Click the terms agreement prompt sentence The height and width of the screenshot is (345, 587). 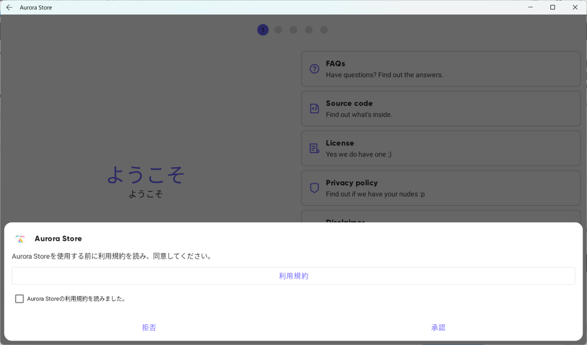(x=112, y=256)
